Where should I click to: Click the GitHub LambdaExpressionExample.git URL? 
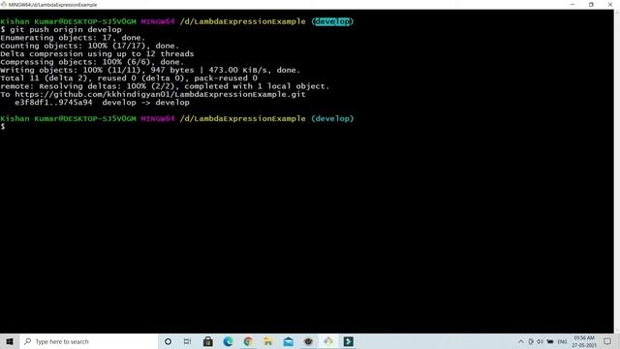pyautogui.click(x=160, y=94)
